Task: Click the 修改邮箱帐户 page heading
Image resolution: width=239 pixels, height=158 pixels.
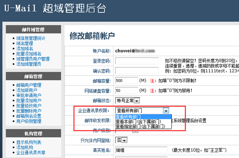Action: pos(92,36)
